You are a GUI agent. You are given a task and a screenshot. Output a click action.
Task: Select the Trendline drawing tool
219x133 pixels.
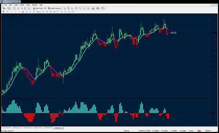[x=19, y=12]
